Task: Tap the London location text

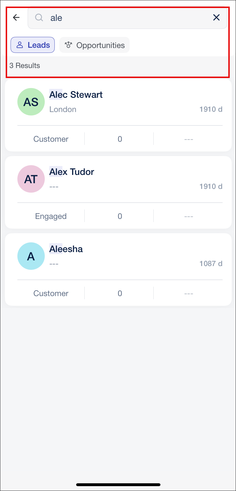Action: 63,109
